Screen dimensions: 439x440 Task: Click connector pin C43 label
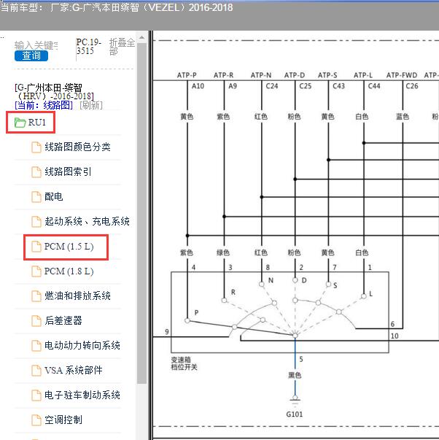coord(338,86)
